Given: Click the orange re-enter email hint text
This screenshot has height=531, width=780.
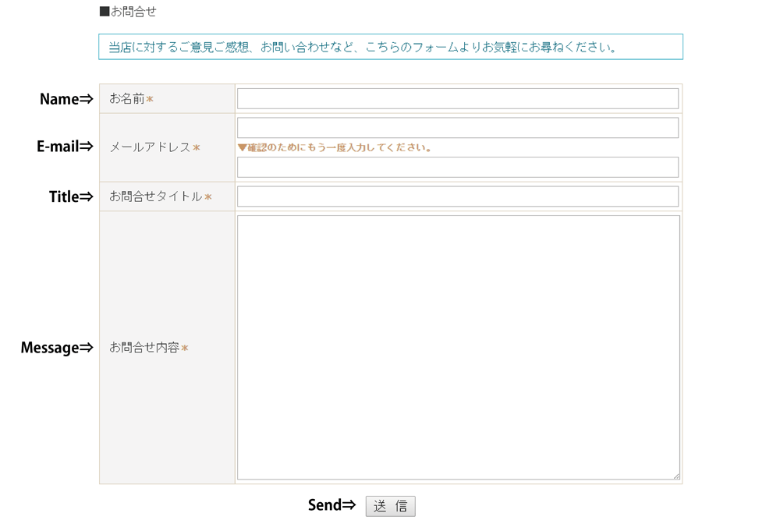Looking at the screenshot, I should [x=335, y=147].
